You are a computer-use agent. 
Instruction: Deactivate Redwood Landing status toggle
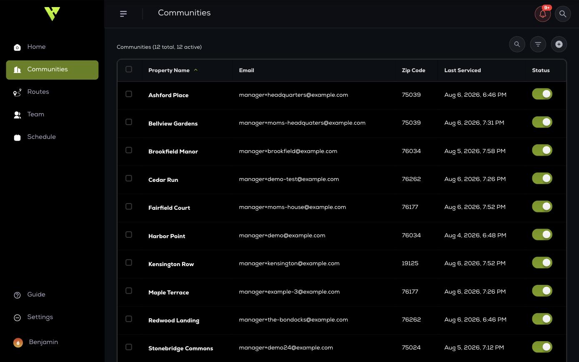pos(542,319)
